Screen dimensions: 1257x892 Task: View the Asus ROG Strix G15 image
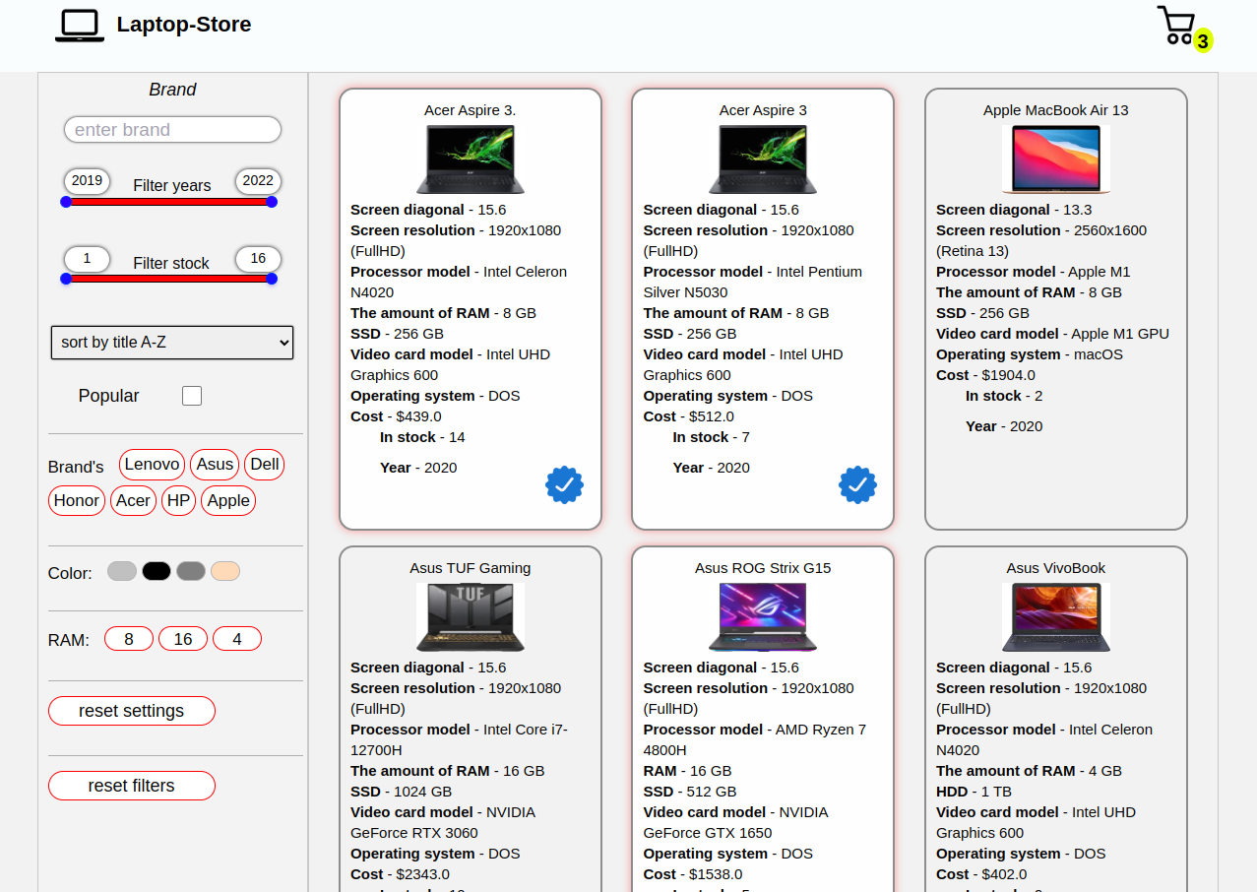(x=762, y=616)
